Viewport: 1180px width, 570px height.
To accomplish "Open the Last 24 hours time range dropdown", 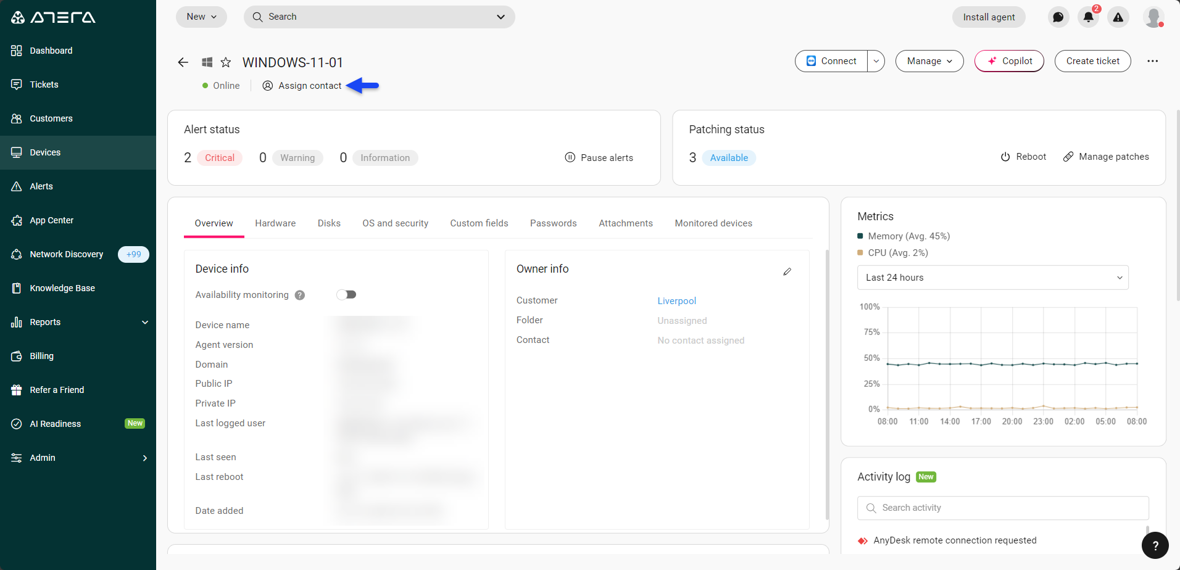I will 992,278.
